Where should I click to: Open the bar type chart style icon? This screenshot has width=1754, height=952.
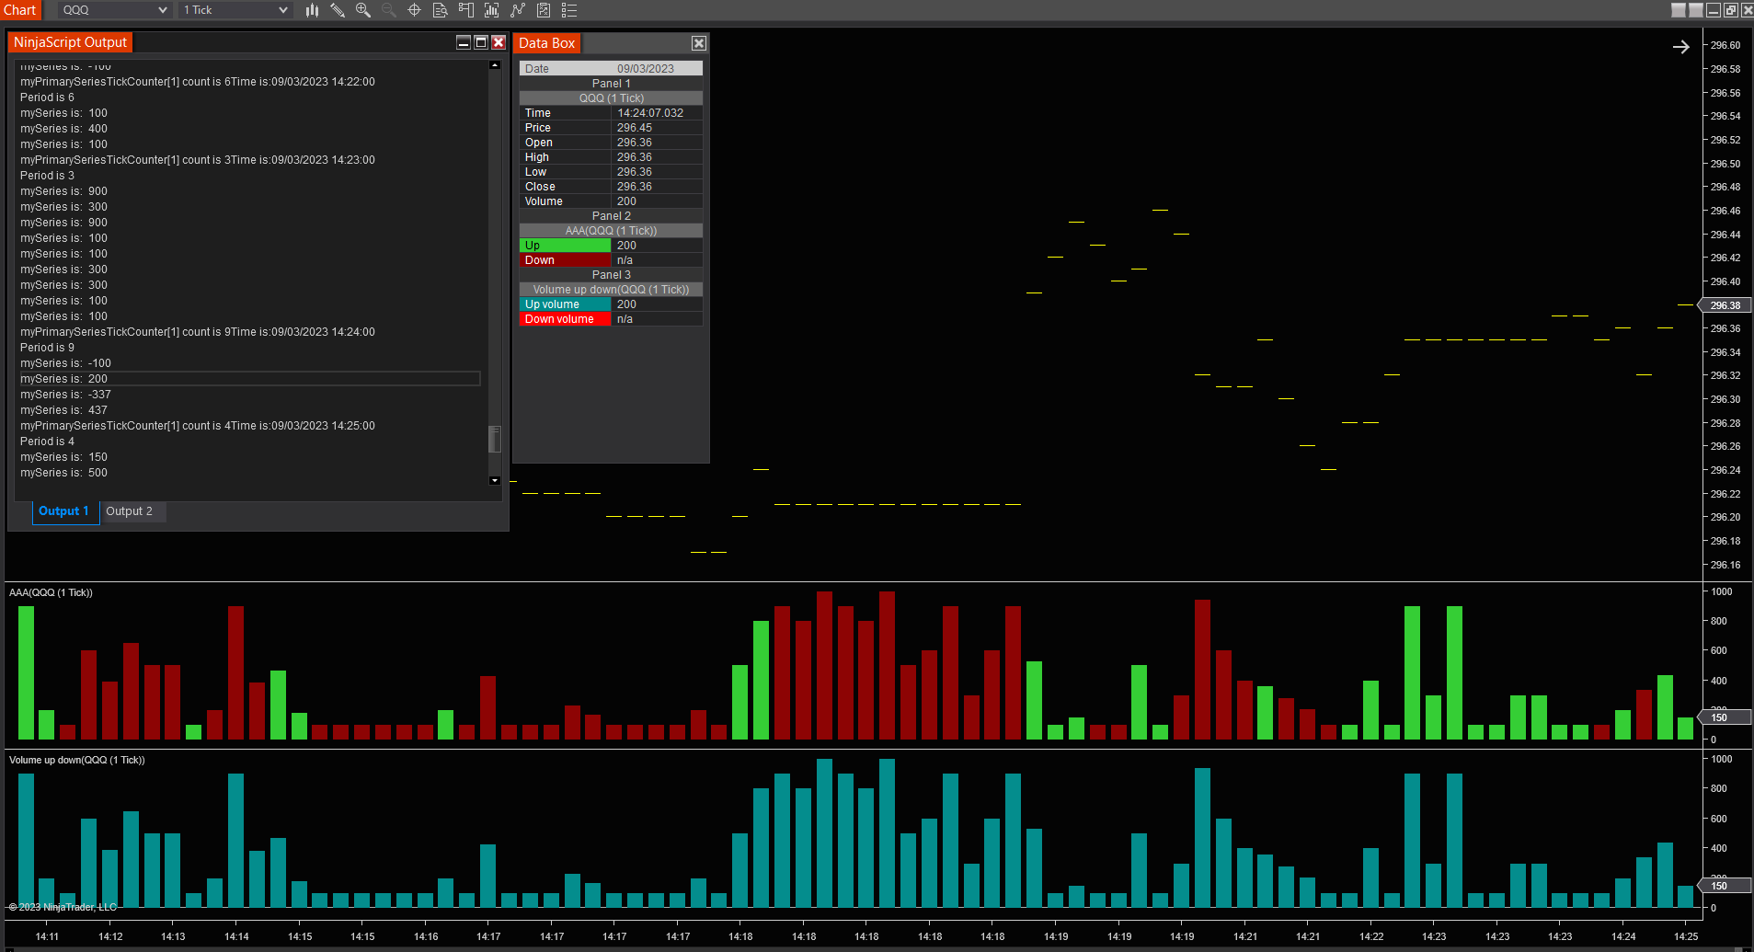click(313, 10)
